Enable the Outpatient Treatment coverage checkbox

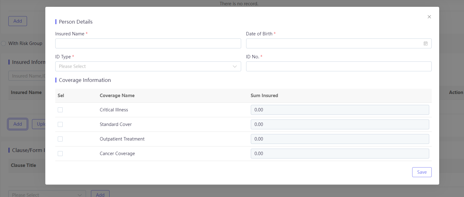(60, 139)
